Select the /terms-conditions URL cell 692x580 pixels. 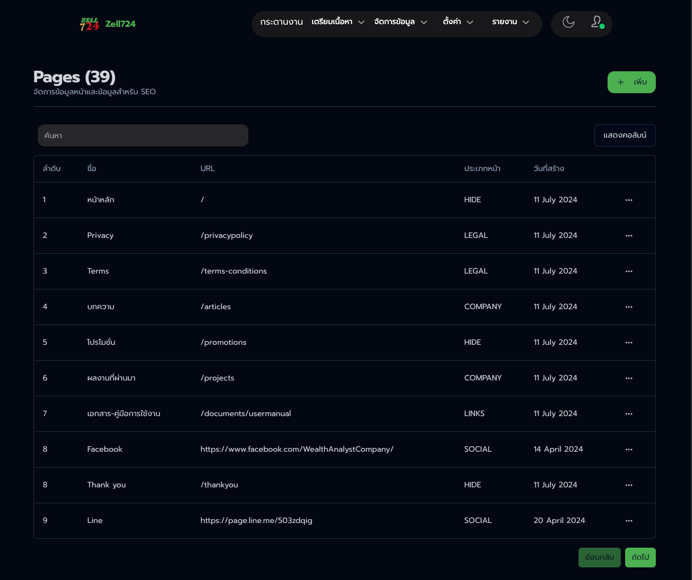[x=234, y=271]
